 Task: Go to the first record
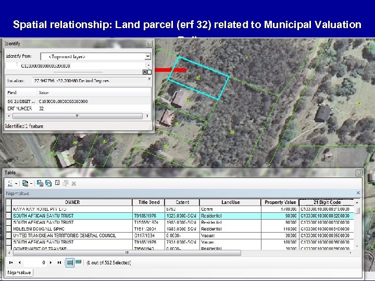coord(11,262)
